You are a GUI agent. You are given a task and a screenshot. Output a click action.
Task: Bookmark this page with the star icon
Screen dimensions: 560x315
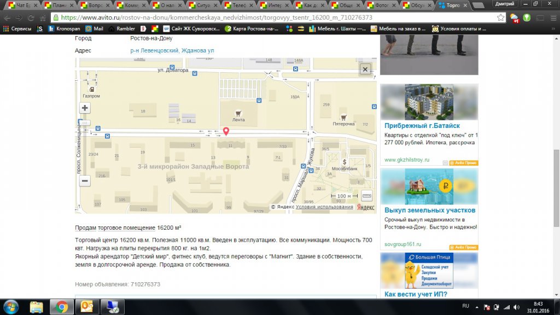coord(501,17)
